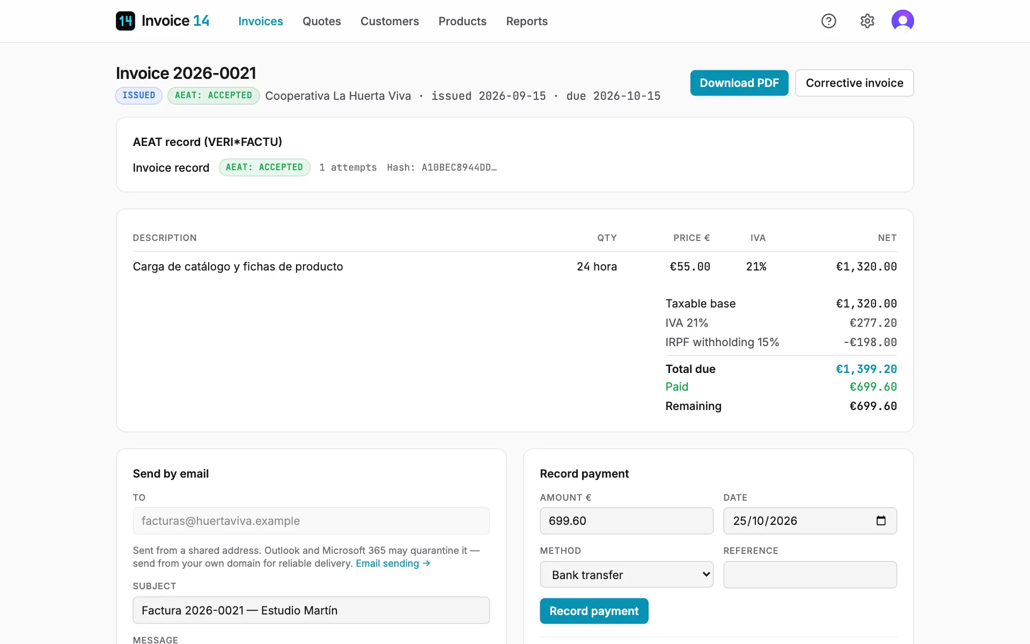
Task: Switch to the Quotes tab
Action: coord(322,21)
